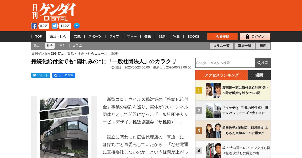Select 政治・社会 in main navigation
Screen dimensions: 302x158
point(58,36)
